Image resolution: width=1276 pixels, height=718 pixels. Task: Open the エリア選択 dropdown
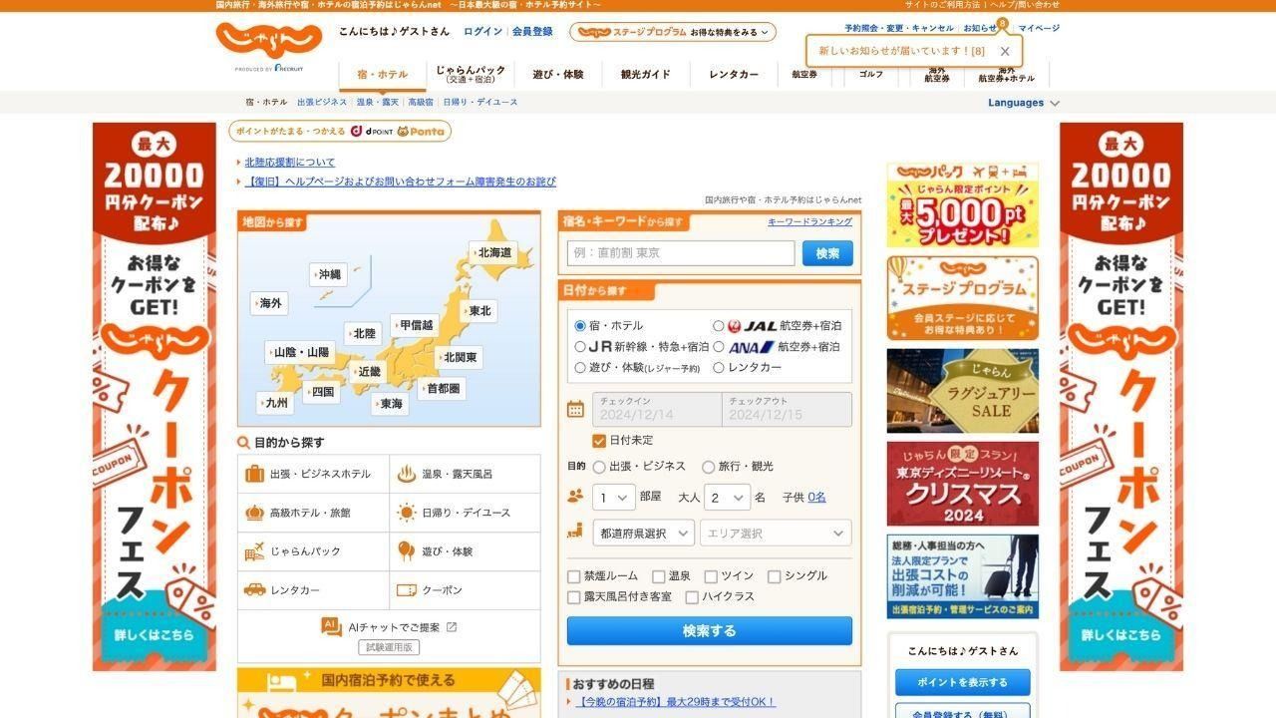(776, 533)
